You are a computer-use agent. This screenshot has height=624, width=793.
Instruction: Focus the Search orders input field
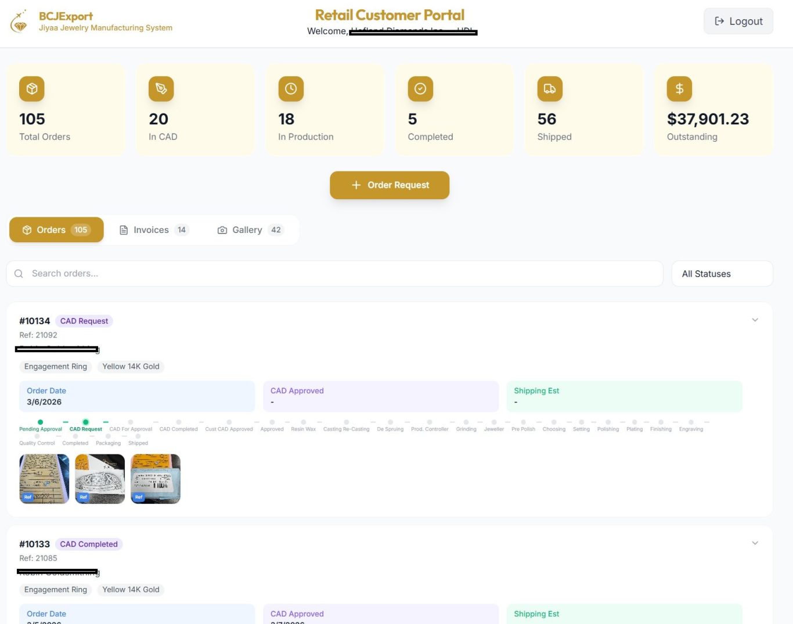[x=343, y=274]
